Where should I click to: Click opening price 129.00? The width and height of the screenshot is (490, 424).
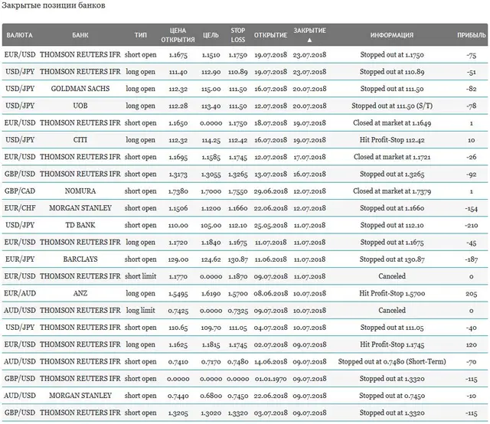(178, 259)
